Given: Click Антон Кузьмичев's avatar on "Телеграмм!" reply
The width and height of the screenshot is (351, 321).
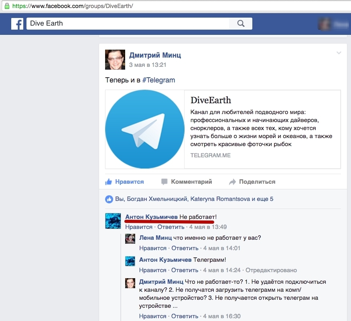Looking at the screenshot, I should click(130, 261).
